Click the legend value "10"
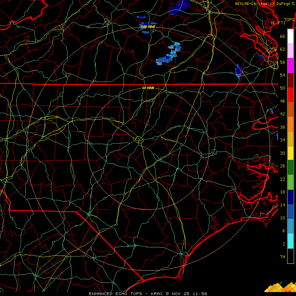This screenshot has height=296, width=296. (x=283, y=218)
